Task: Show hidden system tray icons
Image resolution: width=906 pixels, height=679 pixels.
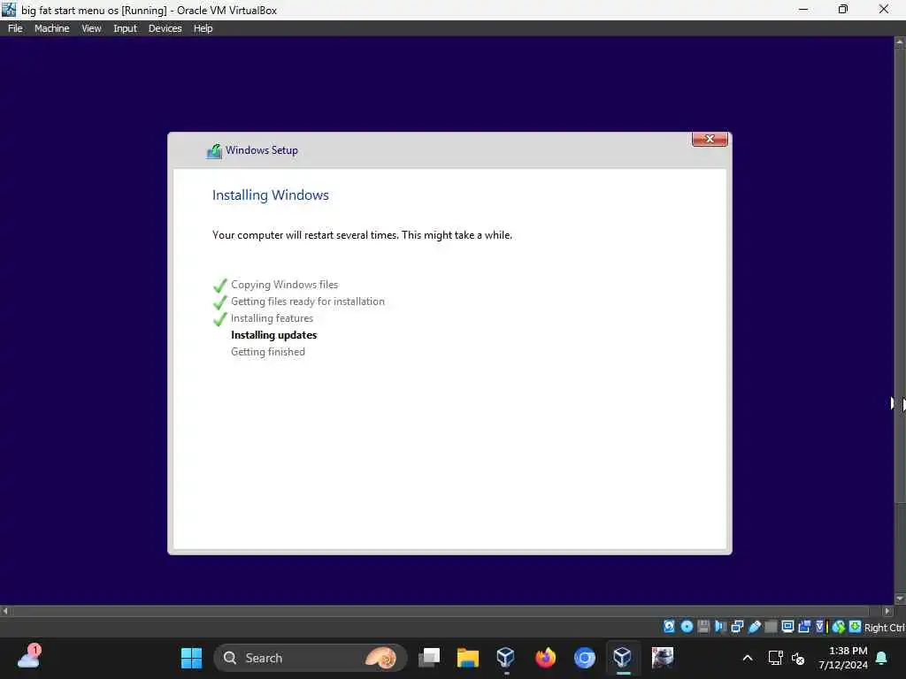Action: click(747, 658)
